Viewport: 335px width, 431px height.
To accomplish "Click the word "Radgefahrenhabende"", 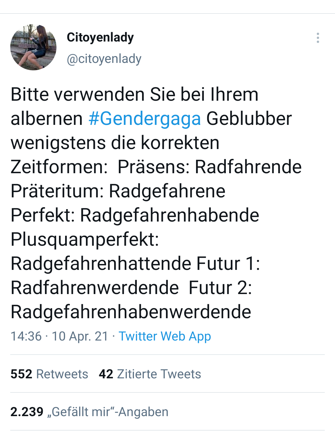I will 169,215.
